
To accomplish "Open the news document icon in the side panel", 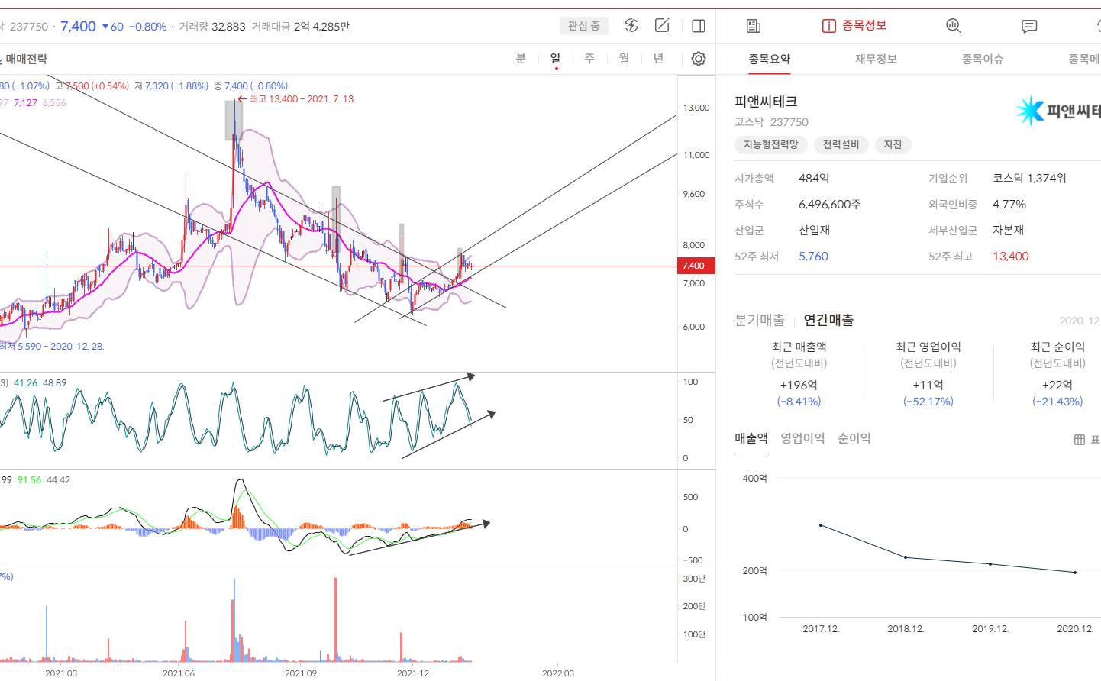I will (x=754, y=26).
